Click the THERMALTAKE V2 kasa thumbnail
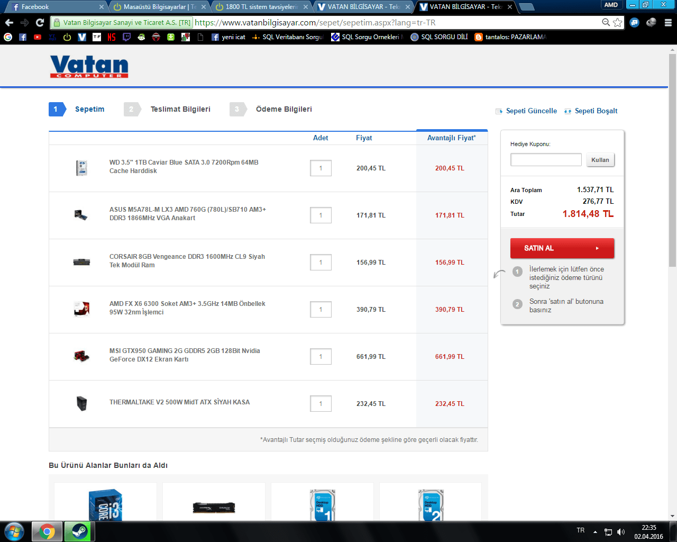 tap(81, 403)
